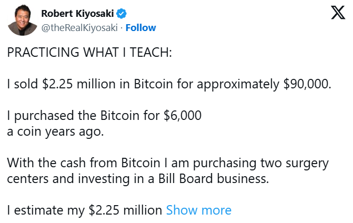Click the line "a coin years ago."
Image resolution: width=353 pixels, height=223 pixels.
56,131
